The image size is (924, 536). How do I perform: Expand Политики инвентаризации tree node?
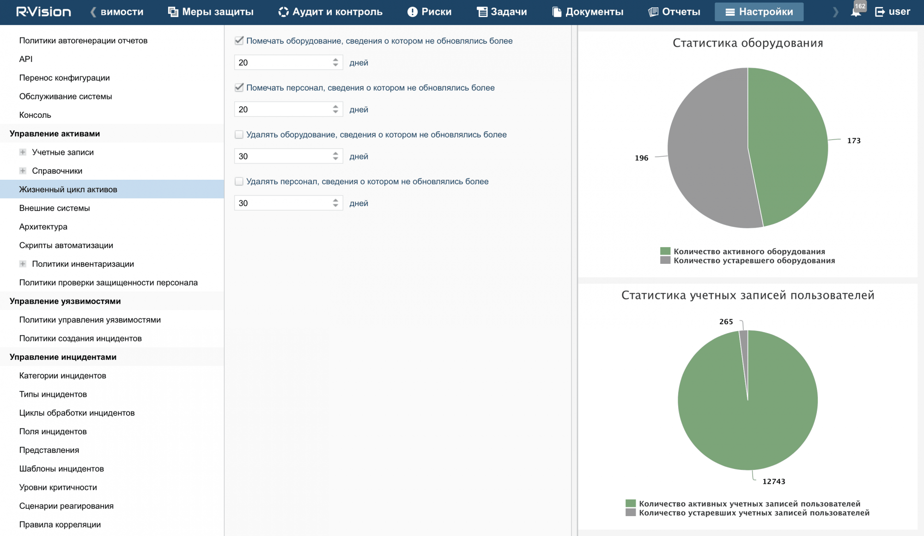[23, 264]
